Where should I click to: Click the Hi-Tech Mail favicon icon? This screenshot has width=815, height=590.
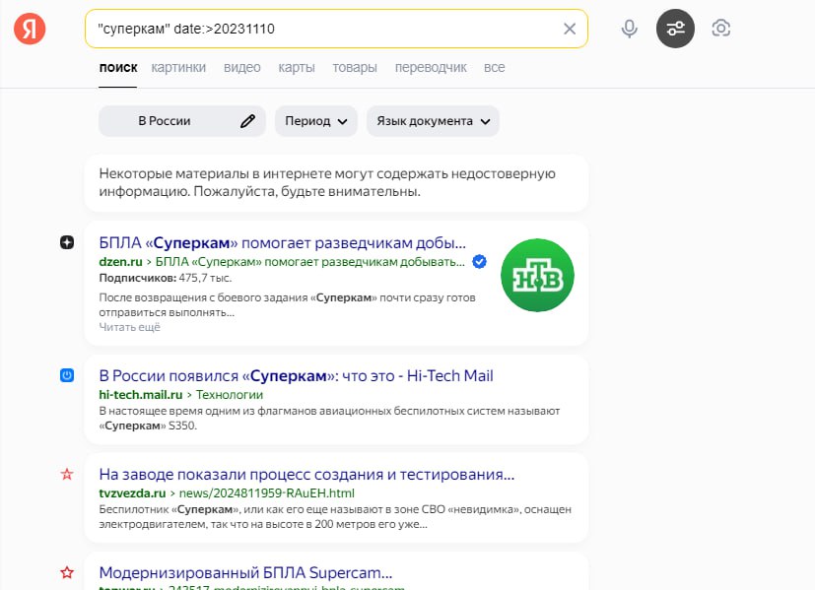coord(67,375)
